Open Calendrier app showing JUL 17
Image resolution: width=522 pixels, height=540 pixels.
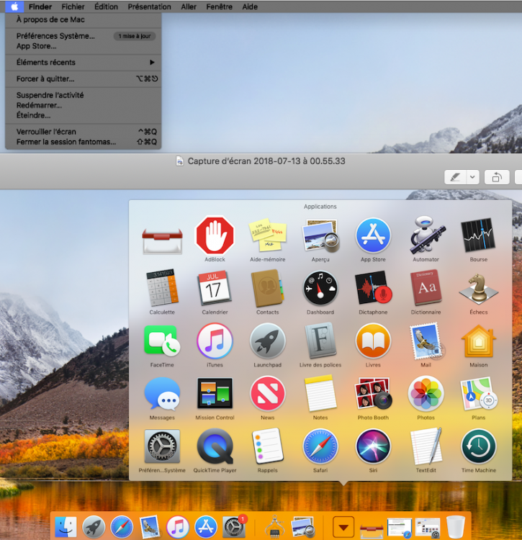pyautogui.click(x=215, y=288)
